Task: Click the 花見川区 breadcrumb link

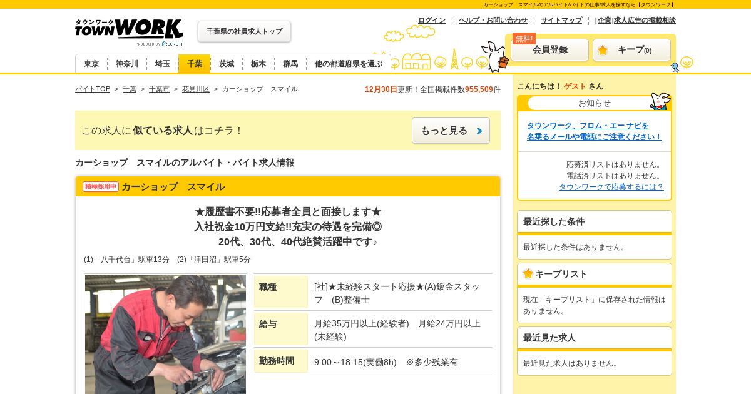Action: click(x=196, y=89)
